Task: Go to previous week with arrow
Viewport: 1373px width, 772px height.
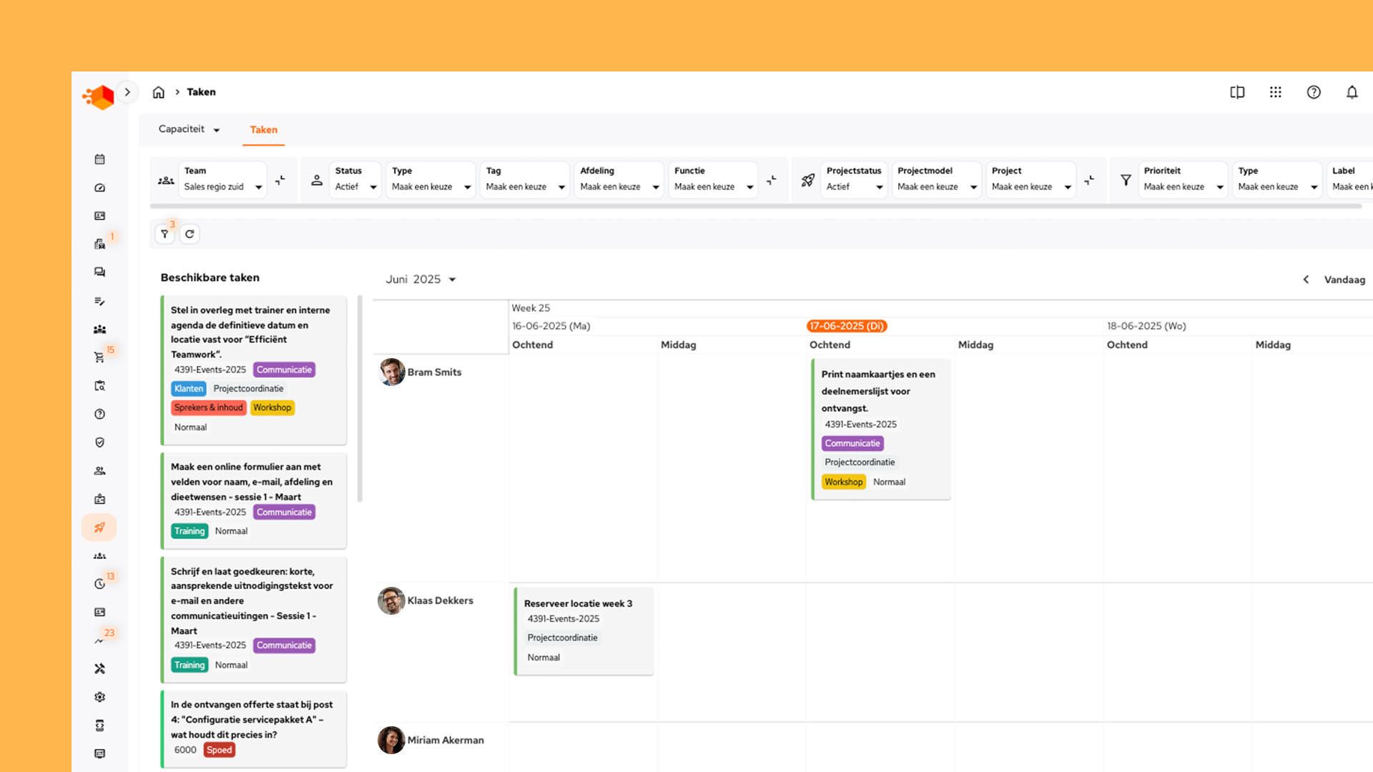Action: pyautogui.click(x=1306, y=279)
